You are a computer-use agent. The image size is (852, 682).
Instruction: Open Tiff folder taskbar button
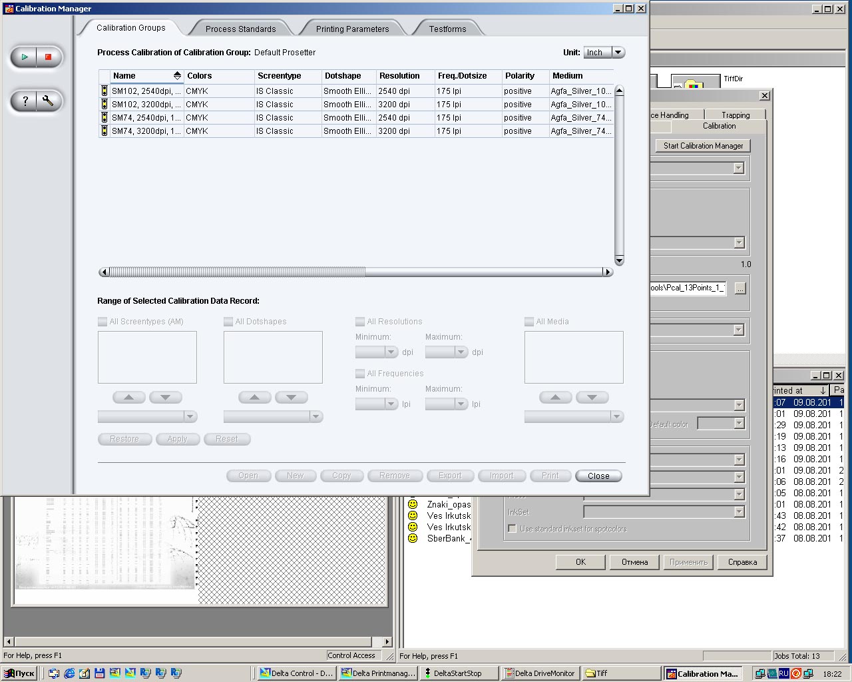622,673
